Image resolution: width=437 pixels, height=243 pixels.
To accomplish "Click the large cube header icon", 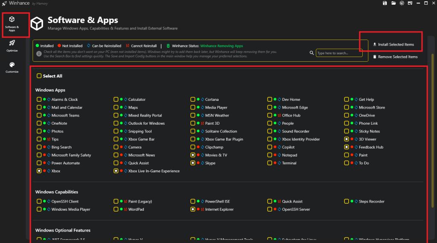I will pyautogui.click(x=37, y=24).
